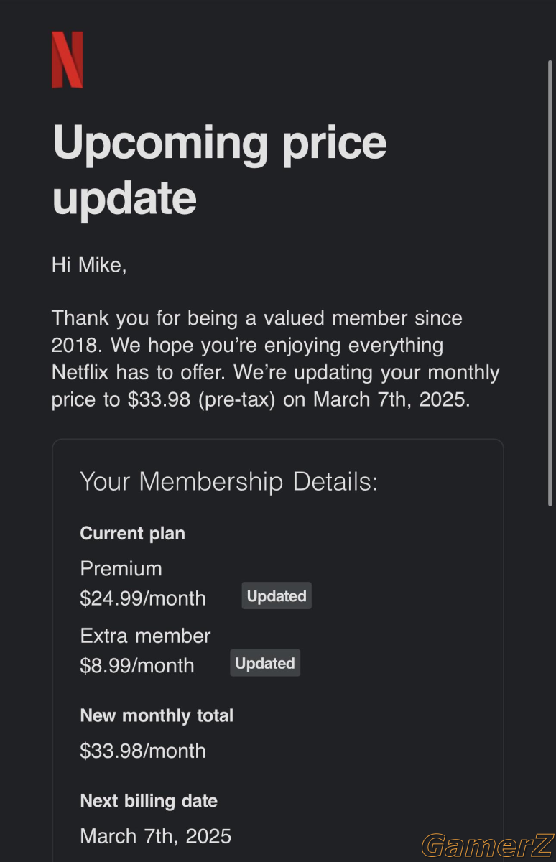Click the $33.98/month total amount
The image size is (556, 862).
click(143, 751)
